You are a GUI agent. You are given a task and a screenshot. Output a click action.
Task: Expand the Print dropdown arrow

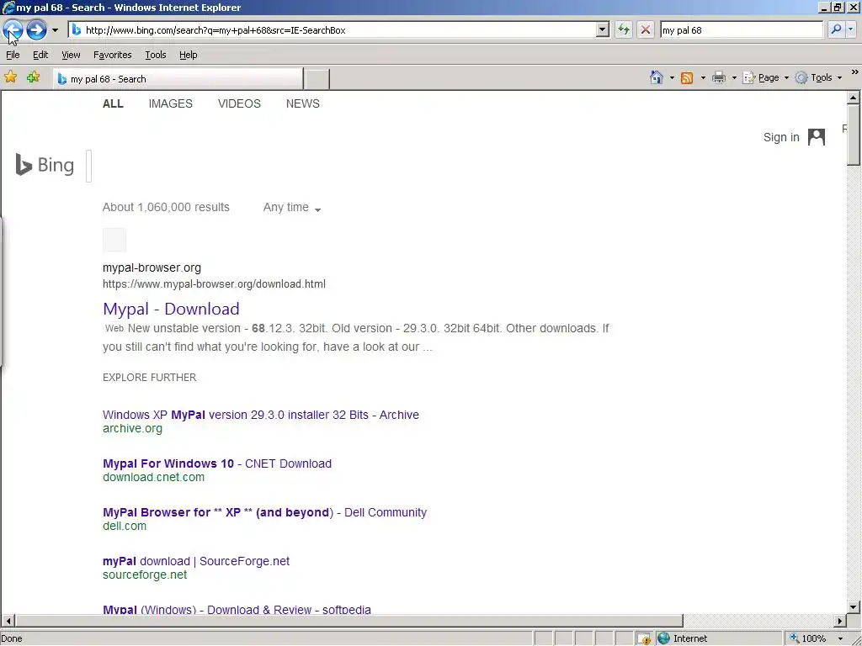[x=734, y=78]
